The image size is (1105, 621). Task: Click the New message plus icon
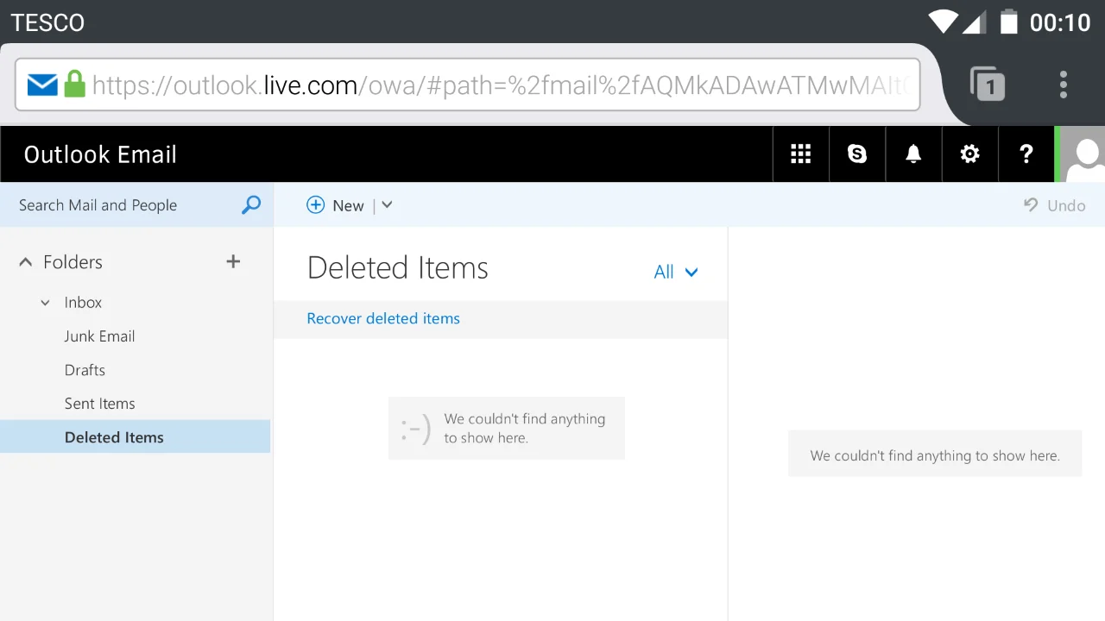tap(316, 204)
